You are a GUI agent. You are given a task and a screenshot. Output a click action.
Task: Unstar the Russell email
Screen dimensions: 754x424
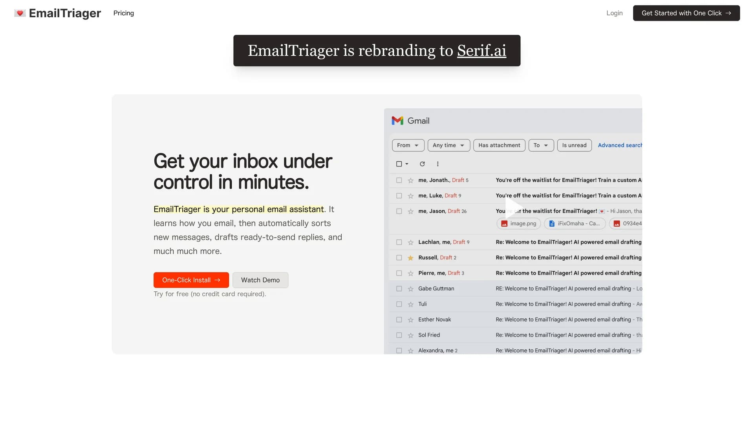click(410, 258)
